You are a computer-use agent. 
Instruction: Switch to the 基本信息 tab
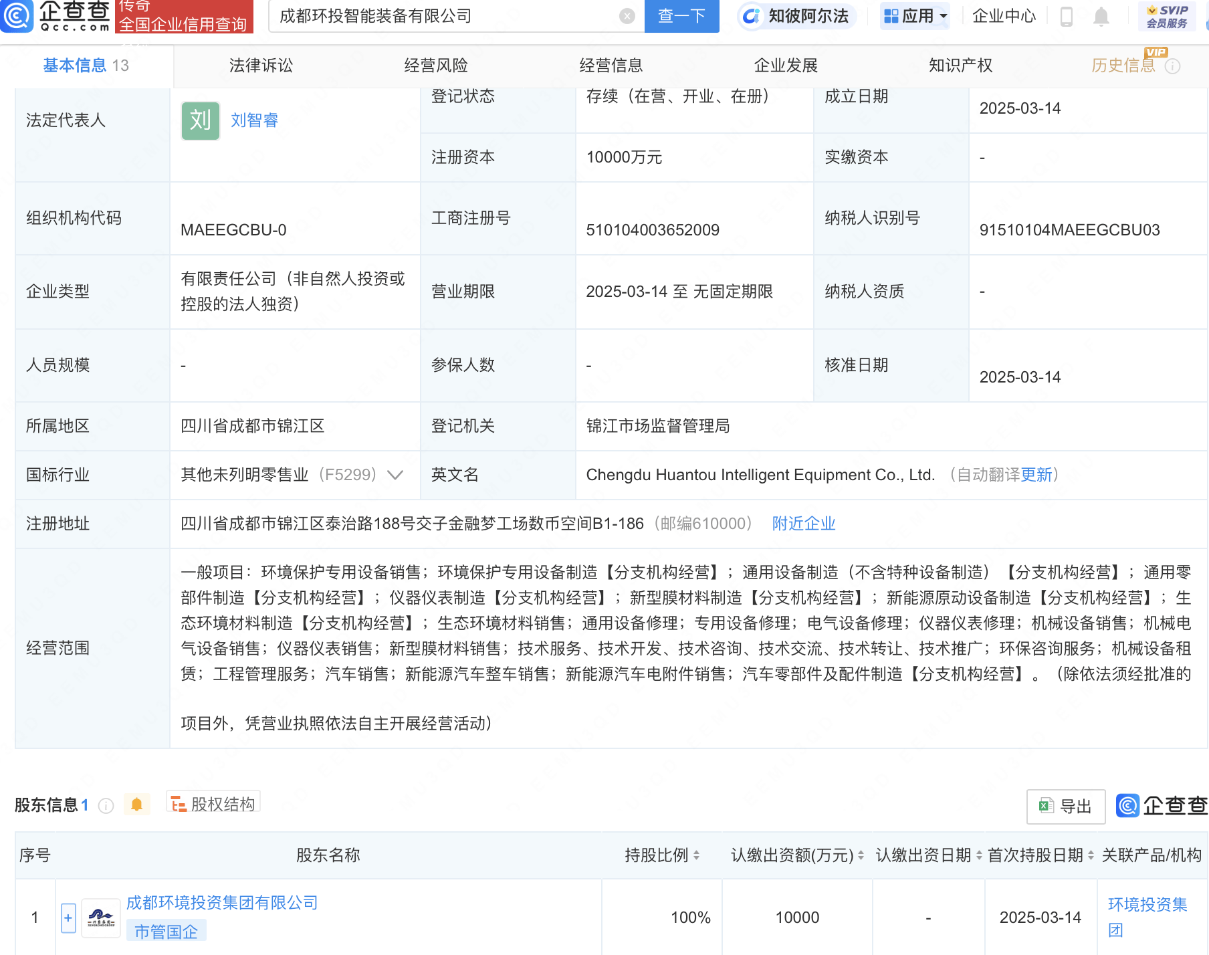[86, 66]
